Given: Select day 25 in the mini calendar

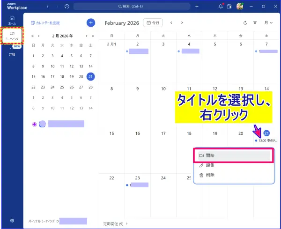Looking at the screenshot, I should pyautogui.click(x=62, y=87).
